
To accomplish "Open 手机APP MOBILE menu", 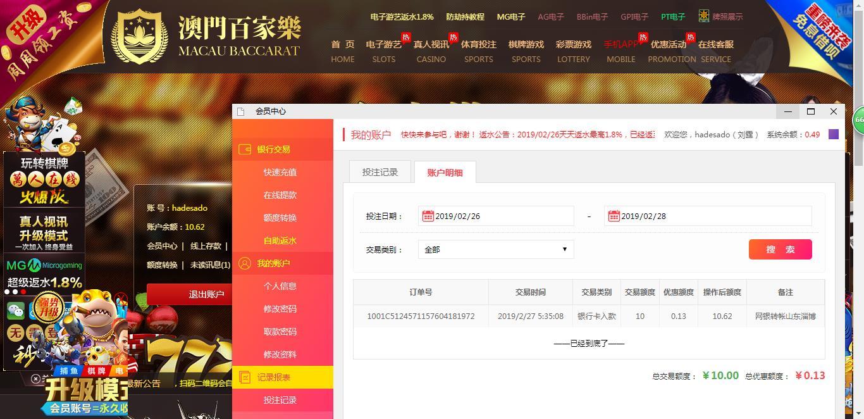I will pyautogui.click(x=621, y=51).
